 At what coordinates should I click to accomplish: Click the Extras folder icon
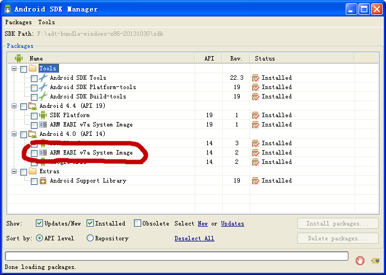(33, 172)
